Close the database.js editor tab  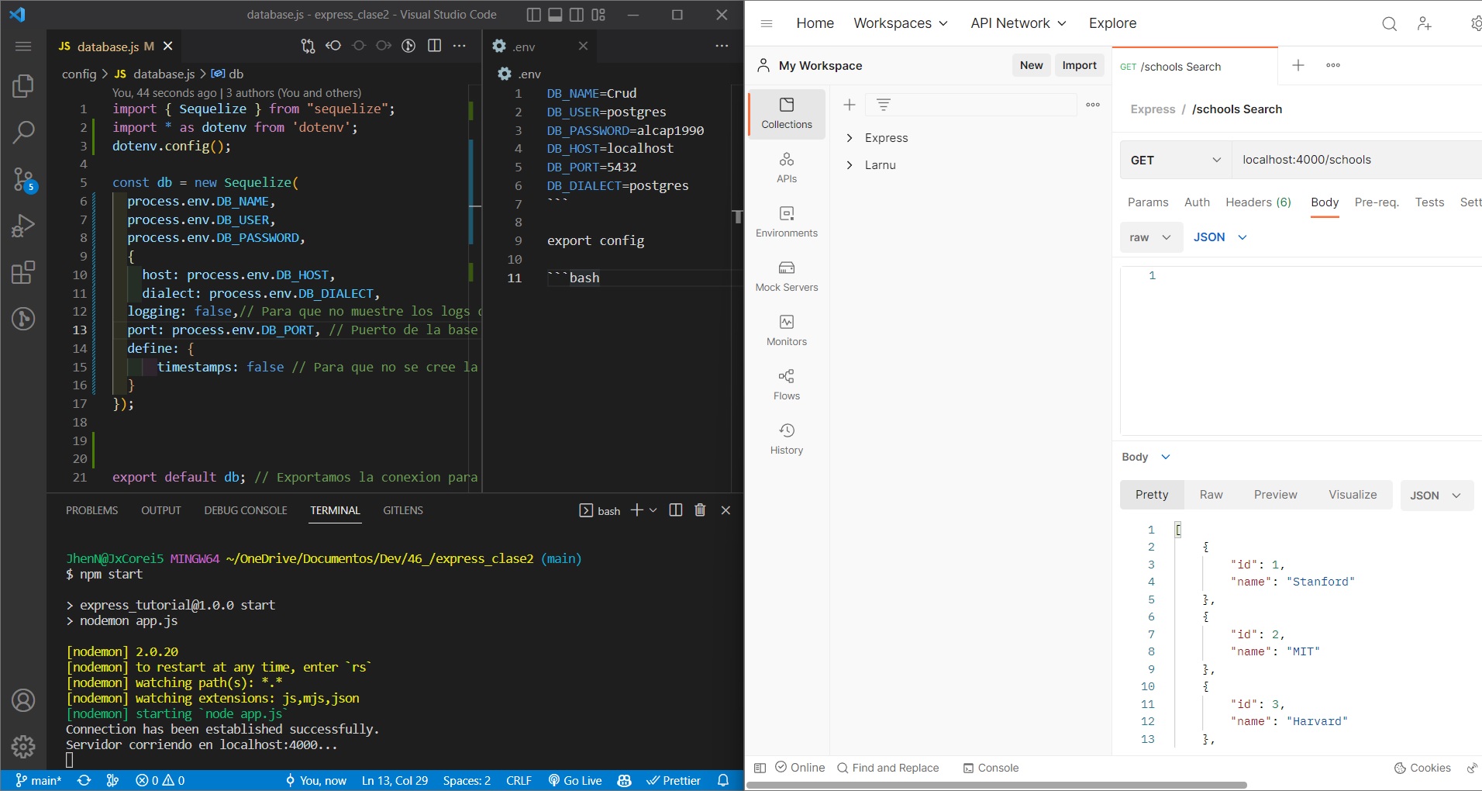167,47
